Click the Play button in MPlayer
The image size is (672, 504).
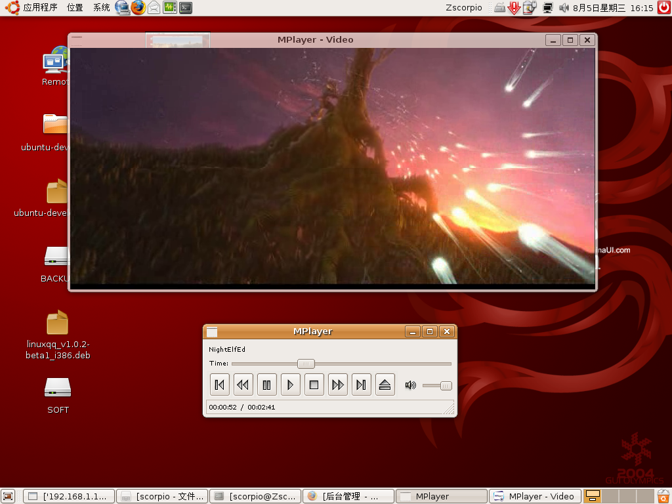(290, 385)
